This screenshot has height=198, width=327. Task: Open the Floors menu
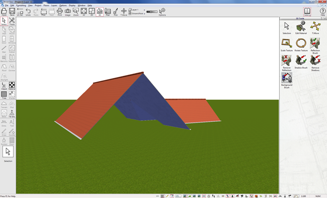pos(46,6)
